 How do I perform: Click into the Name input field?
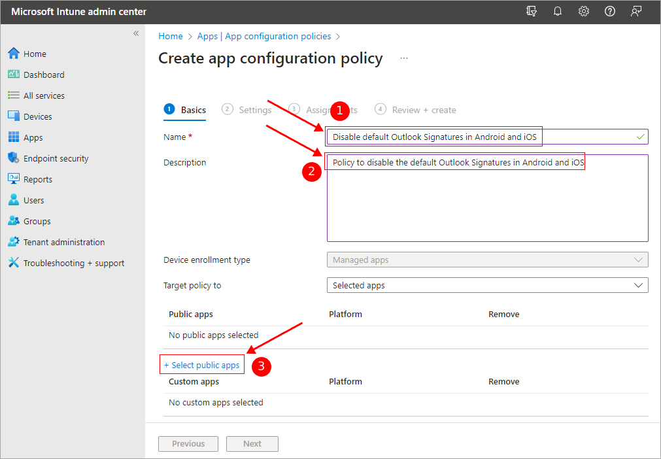coord(487,137)
